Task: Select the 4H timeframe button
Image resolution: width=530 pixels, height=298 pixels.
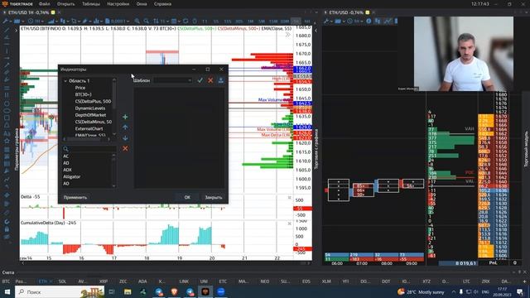Action: tap(307, 22)
